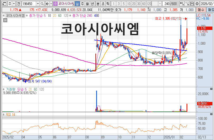Click the 9,081K volume axis tag
The height and width of the screenshot is (140, 214).
[205, 103]
